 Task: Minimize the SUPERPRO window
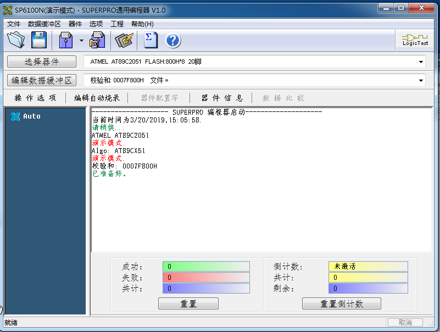pos(386,8)
